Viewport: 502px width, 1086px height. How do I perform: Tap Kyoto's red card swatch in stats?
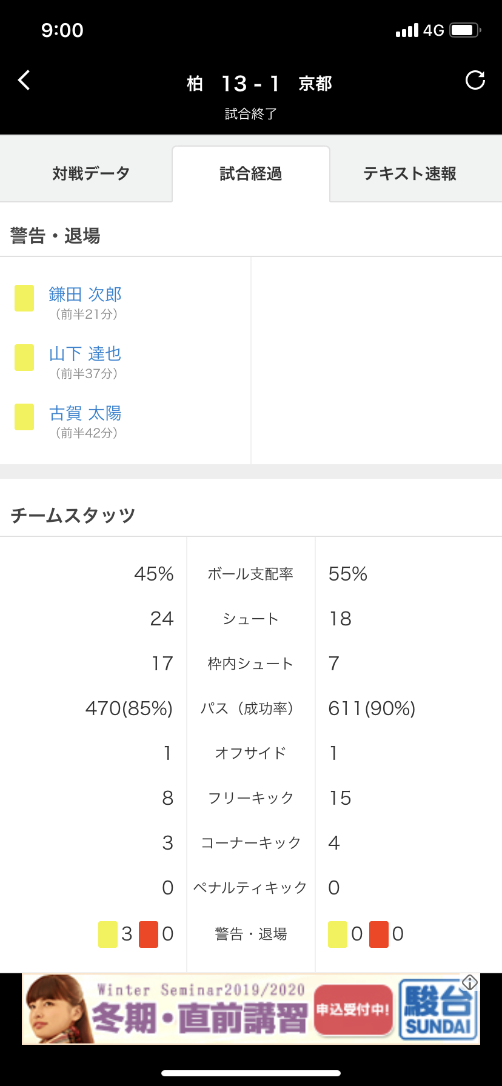pos(379,934)
